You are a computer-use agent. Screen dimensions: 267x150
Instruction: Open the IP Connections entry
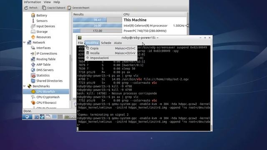point(46,53)
